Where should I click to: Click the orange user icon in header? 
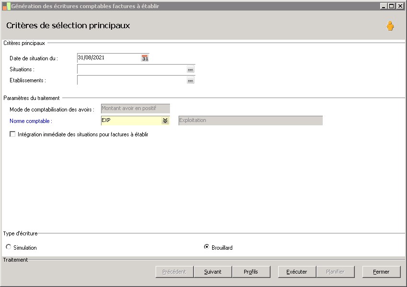[390, 26]
